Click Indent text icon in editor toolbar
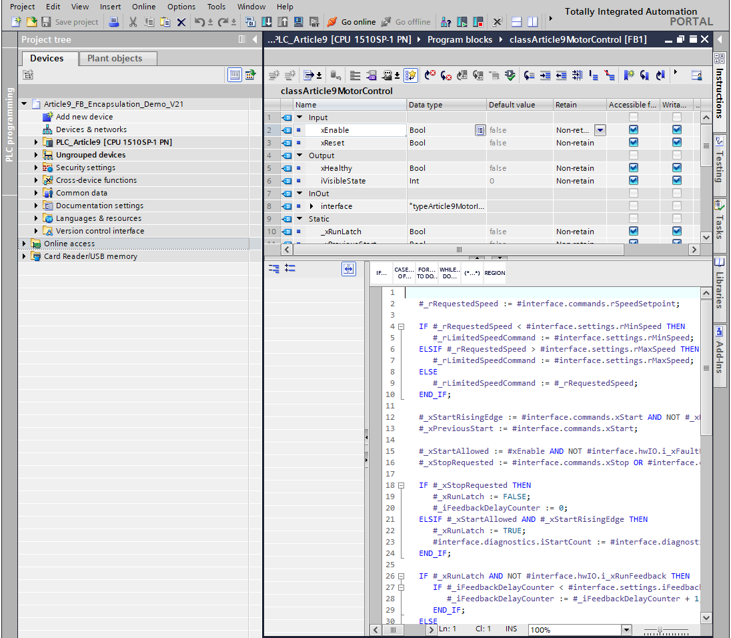Image resolution: width=731 pixels, height=638 pixels. (546, 75)
